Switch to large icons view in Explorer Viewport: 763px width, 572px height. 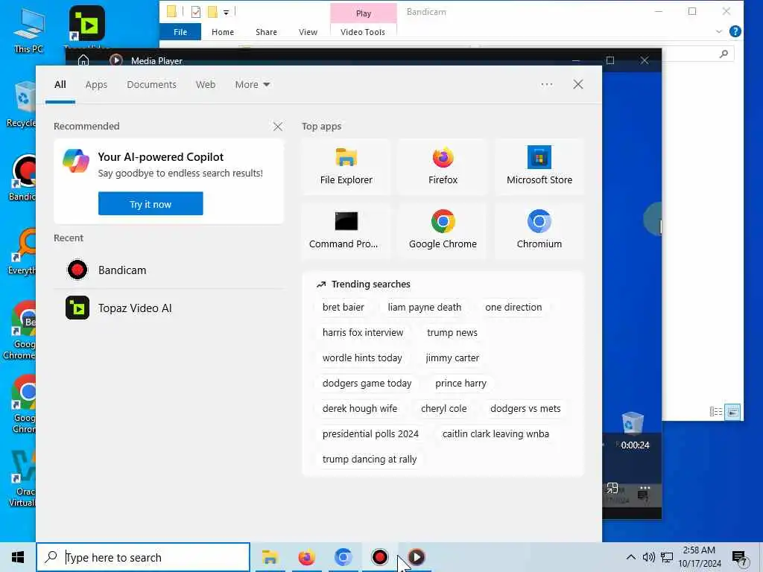(732, 412)
